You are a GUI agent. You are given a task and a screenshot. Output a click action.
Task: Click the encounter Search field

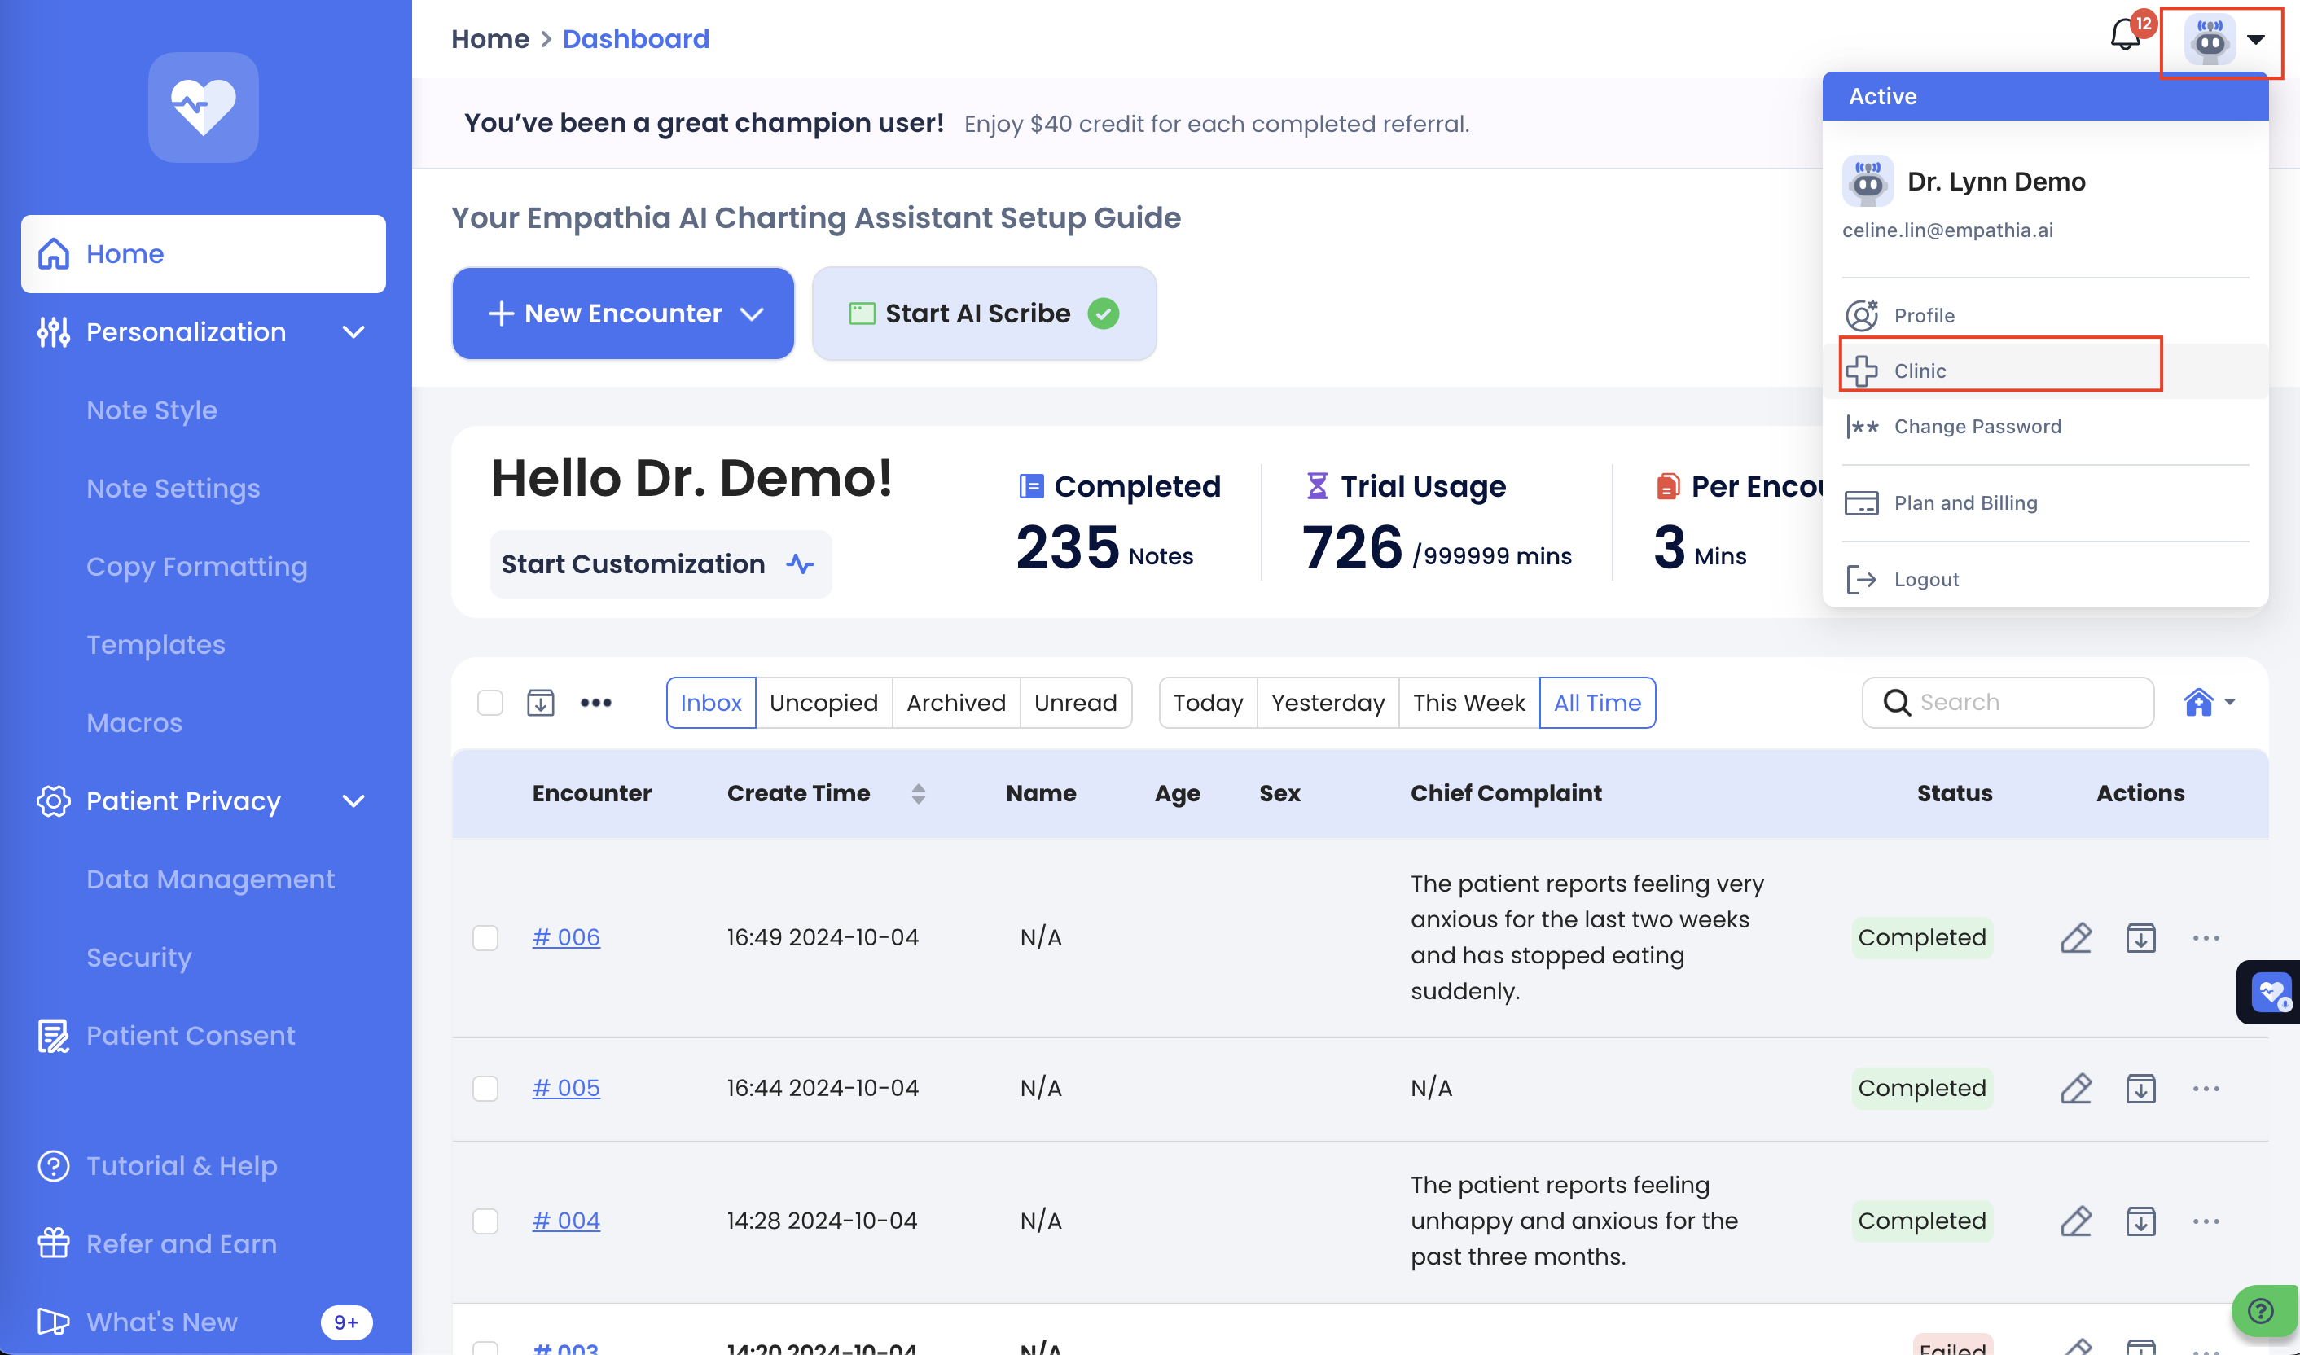2018,702
